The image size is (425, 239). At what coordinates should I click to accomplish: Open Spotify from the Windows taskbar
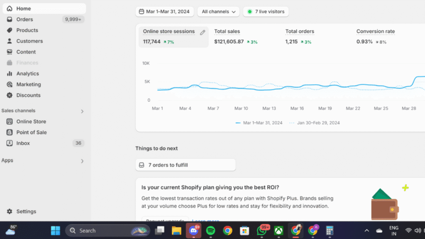210,230
